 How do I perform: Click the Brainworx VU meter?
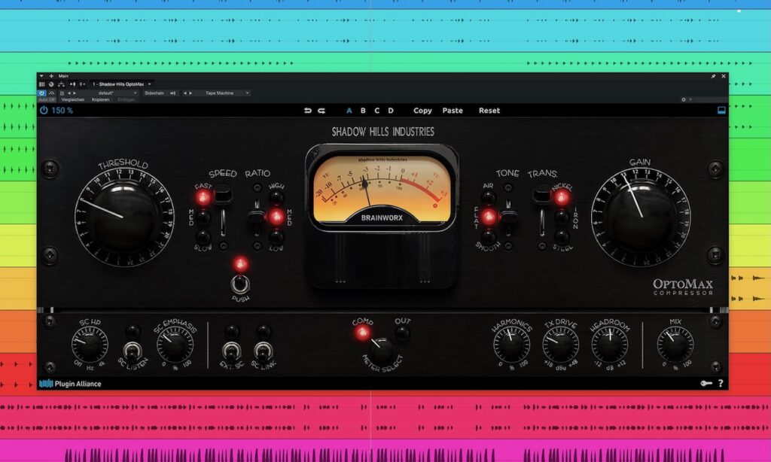tap(382, 189)
